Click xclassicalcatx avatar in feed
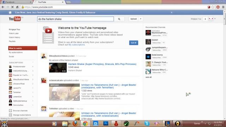 44,80
